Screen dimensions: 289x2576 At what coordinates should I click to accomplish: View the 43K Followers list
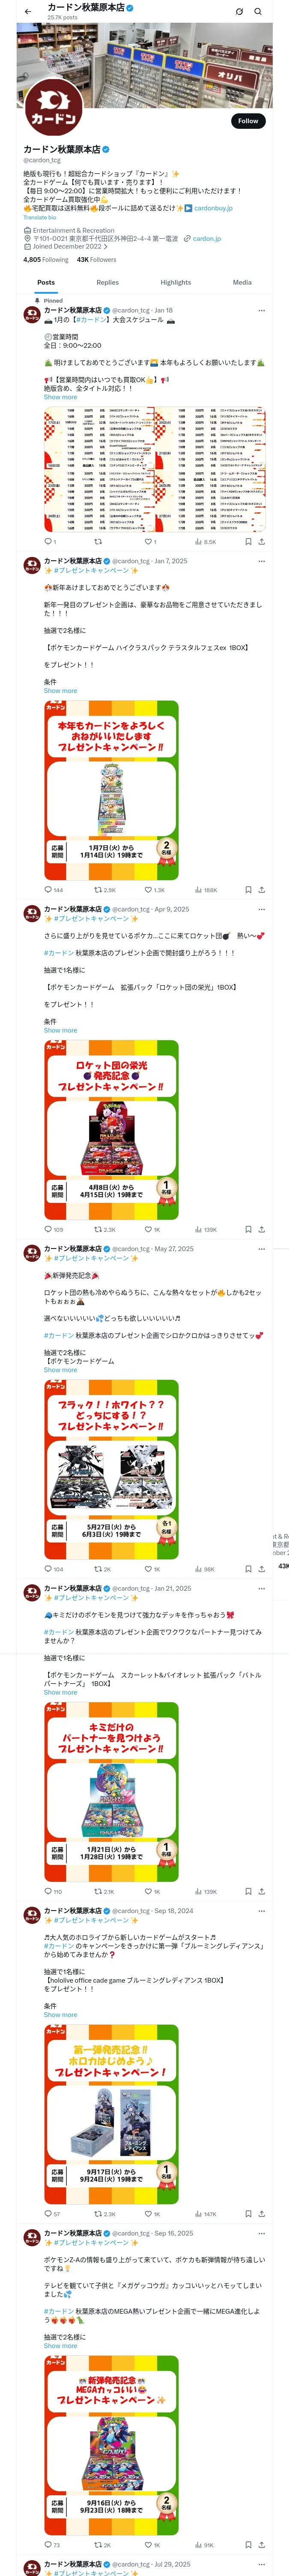(x=97, y=259)
